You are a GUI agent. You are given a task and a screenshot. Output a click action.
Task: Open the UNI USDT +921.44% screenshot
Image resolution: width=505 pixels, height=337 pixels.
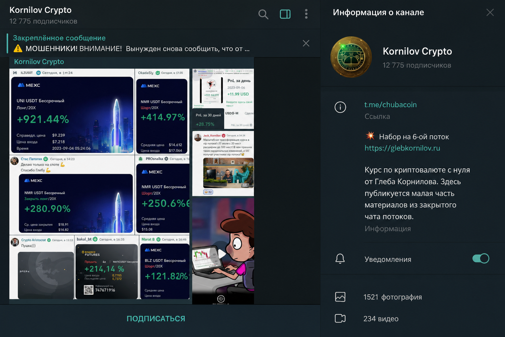[x=72, y=112]
